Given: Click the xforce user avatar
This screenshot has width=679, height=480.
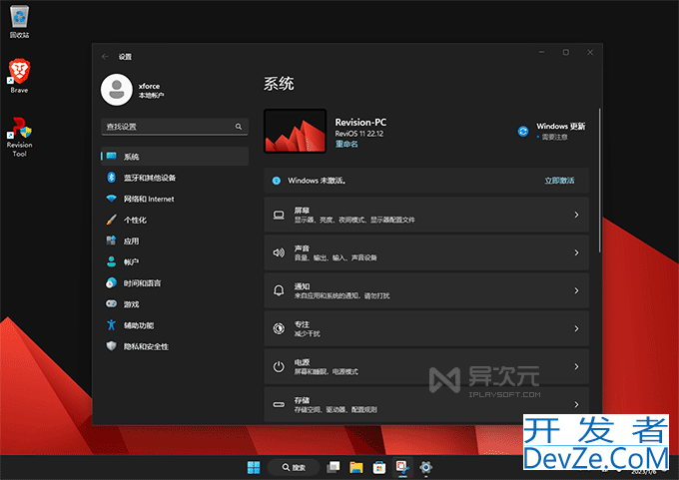Looking at the screenshot, I should click(x=117, y=90).
